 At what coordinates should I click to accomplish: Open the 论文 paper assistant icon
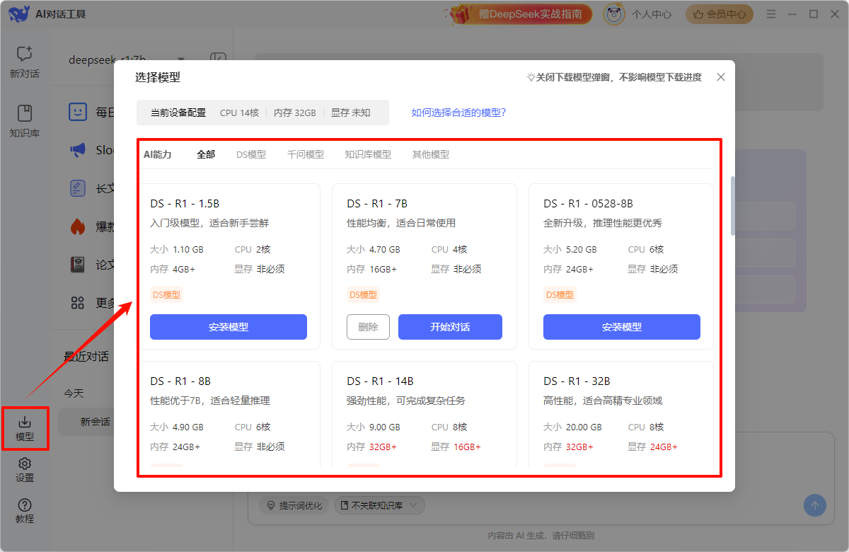click(x=77, y=264)
